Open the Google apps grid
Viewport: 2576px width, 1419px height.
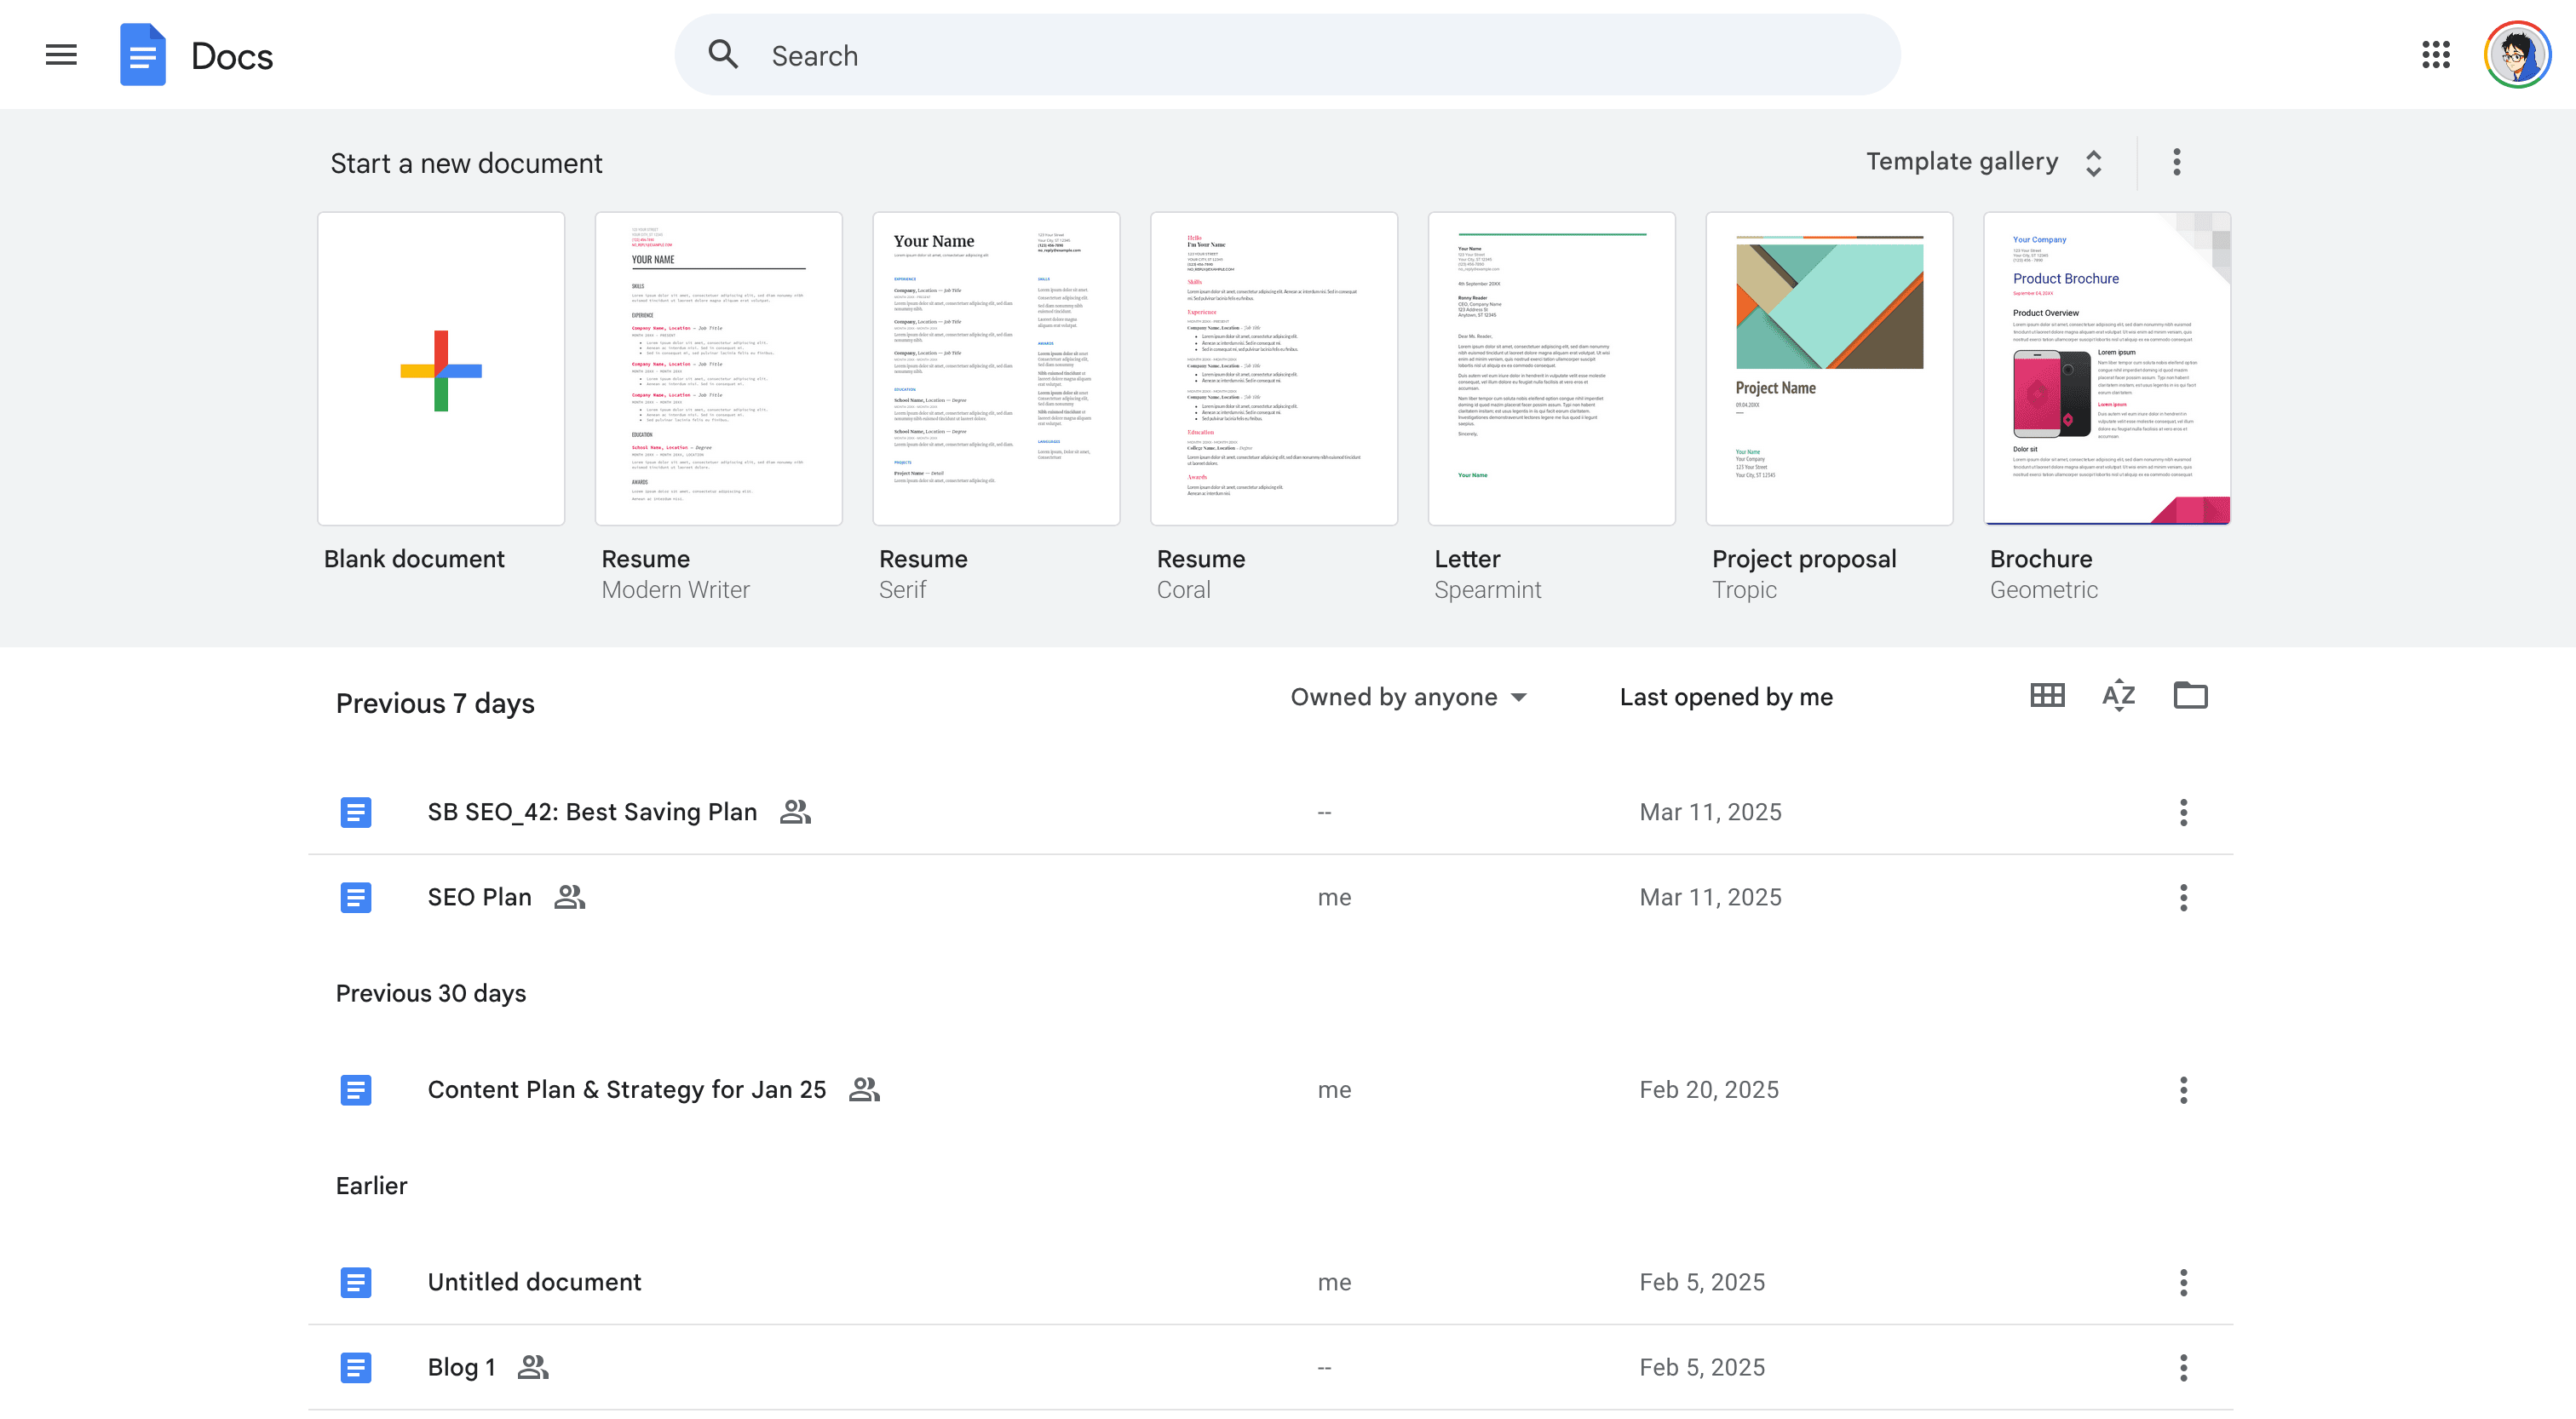[x=2437, y=55]
